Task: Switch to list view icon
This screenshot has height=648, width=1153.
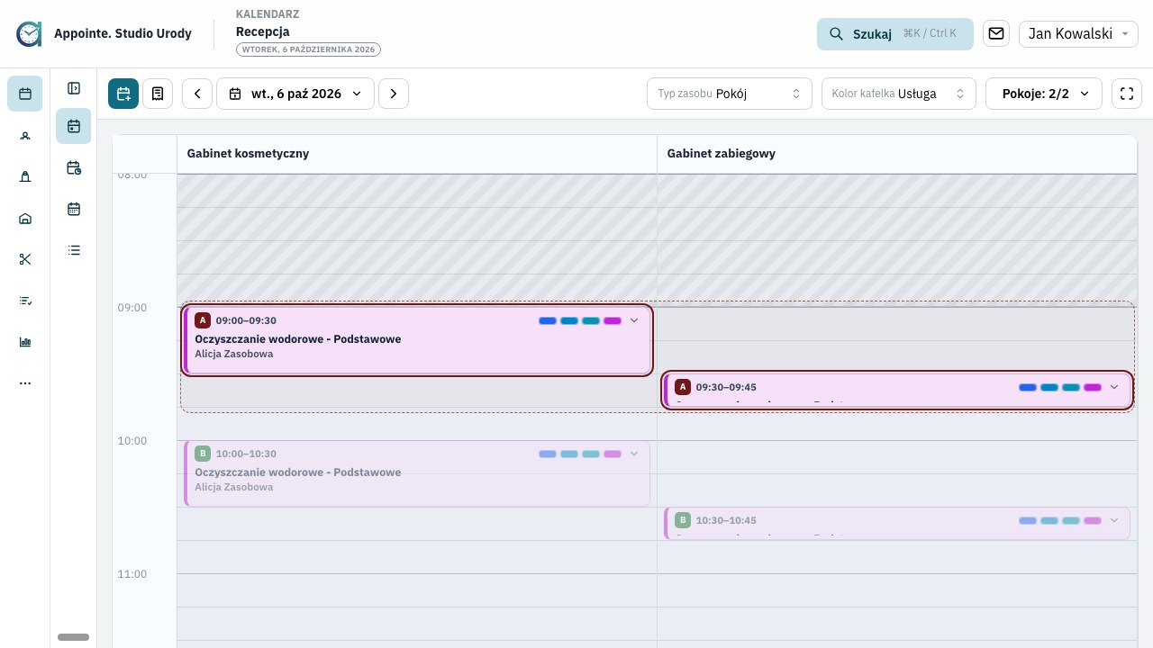Action: click(74, 250)
